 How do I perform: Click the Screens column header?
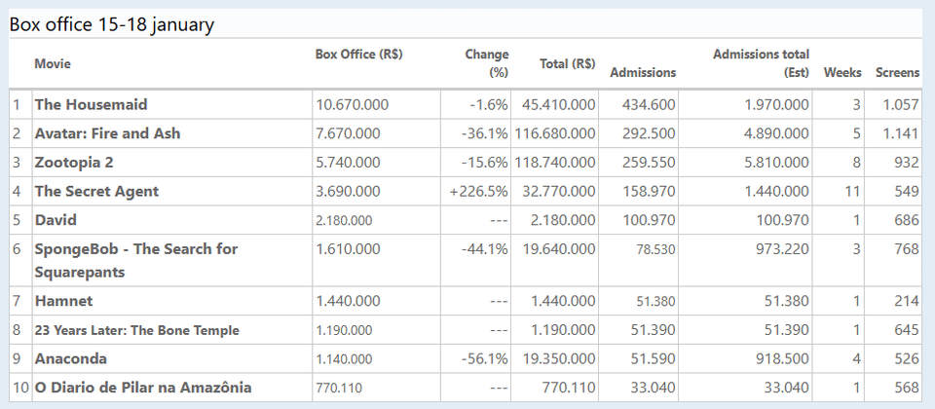[897, 73]
